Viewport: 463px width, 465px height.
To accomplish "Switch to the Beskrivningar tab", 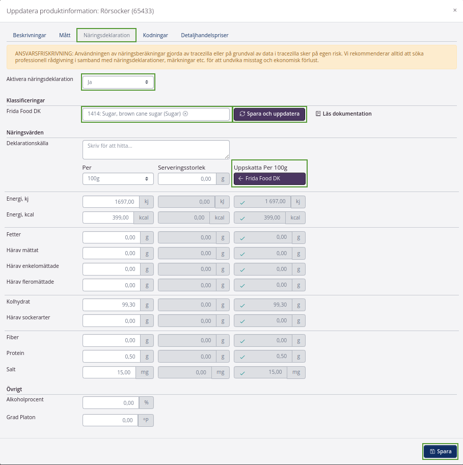I will pos(30,35).
